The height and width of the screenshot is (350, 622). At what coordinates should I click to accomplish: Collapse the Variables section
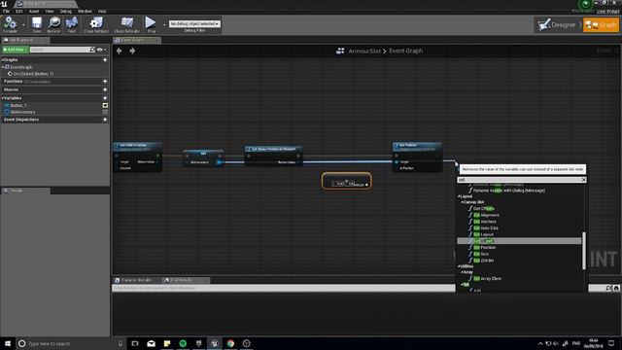coord(2,98)
